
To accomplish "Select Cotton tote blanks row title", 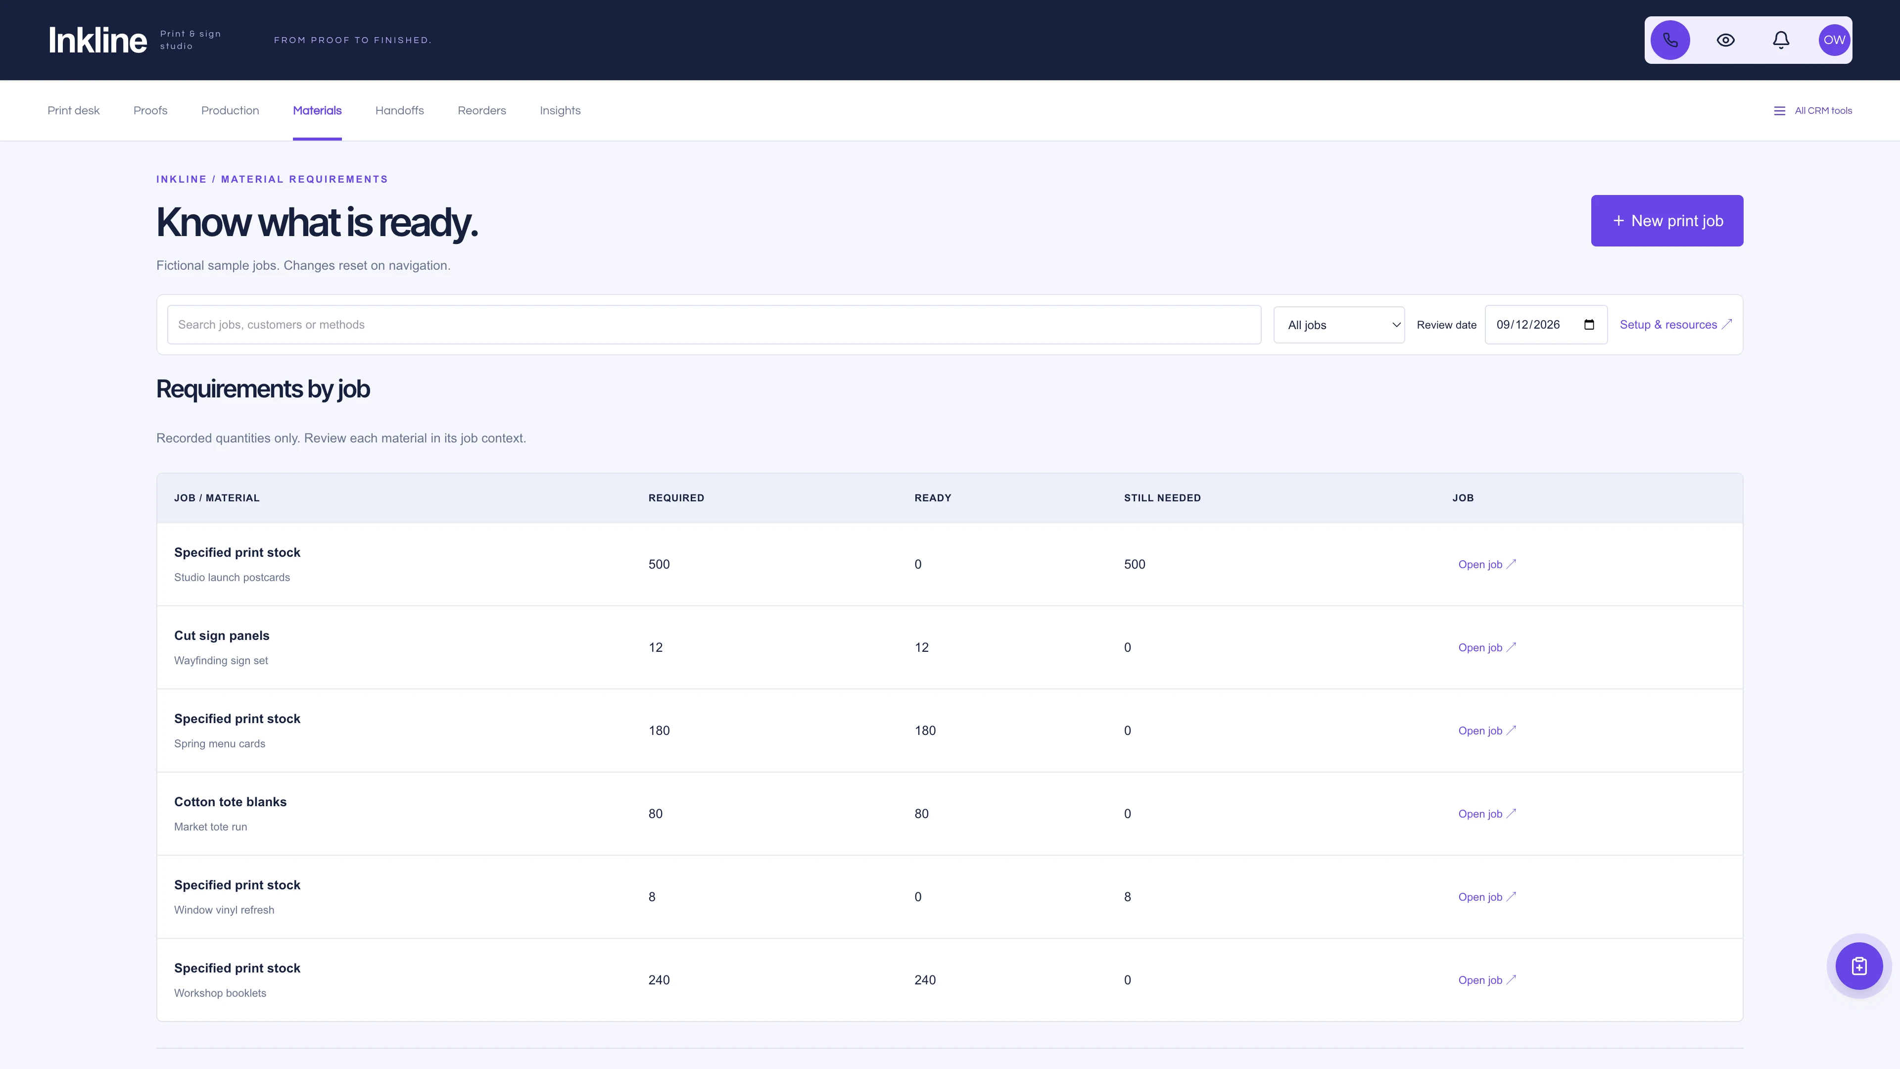I will (x=230, y=802).
